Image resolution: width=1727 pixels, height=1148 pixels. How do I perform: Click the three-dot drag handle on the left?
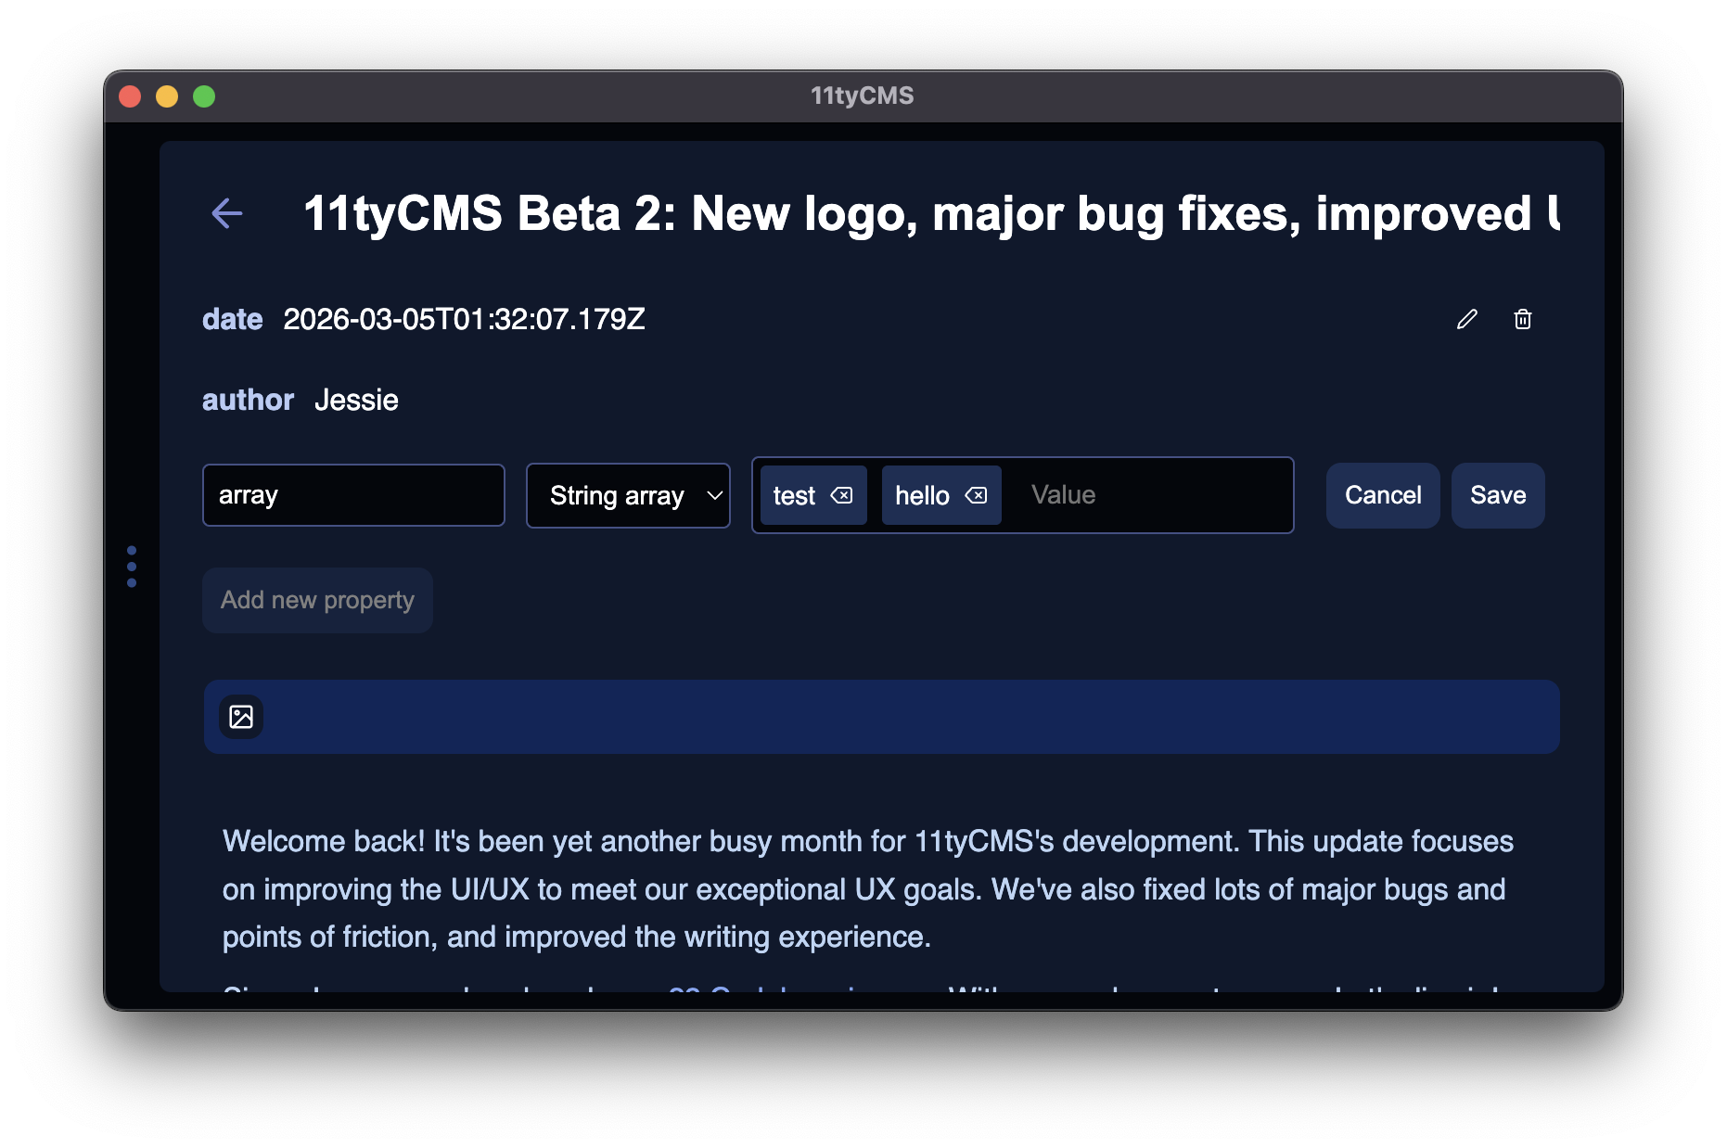[131, 566]
